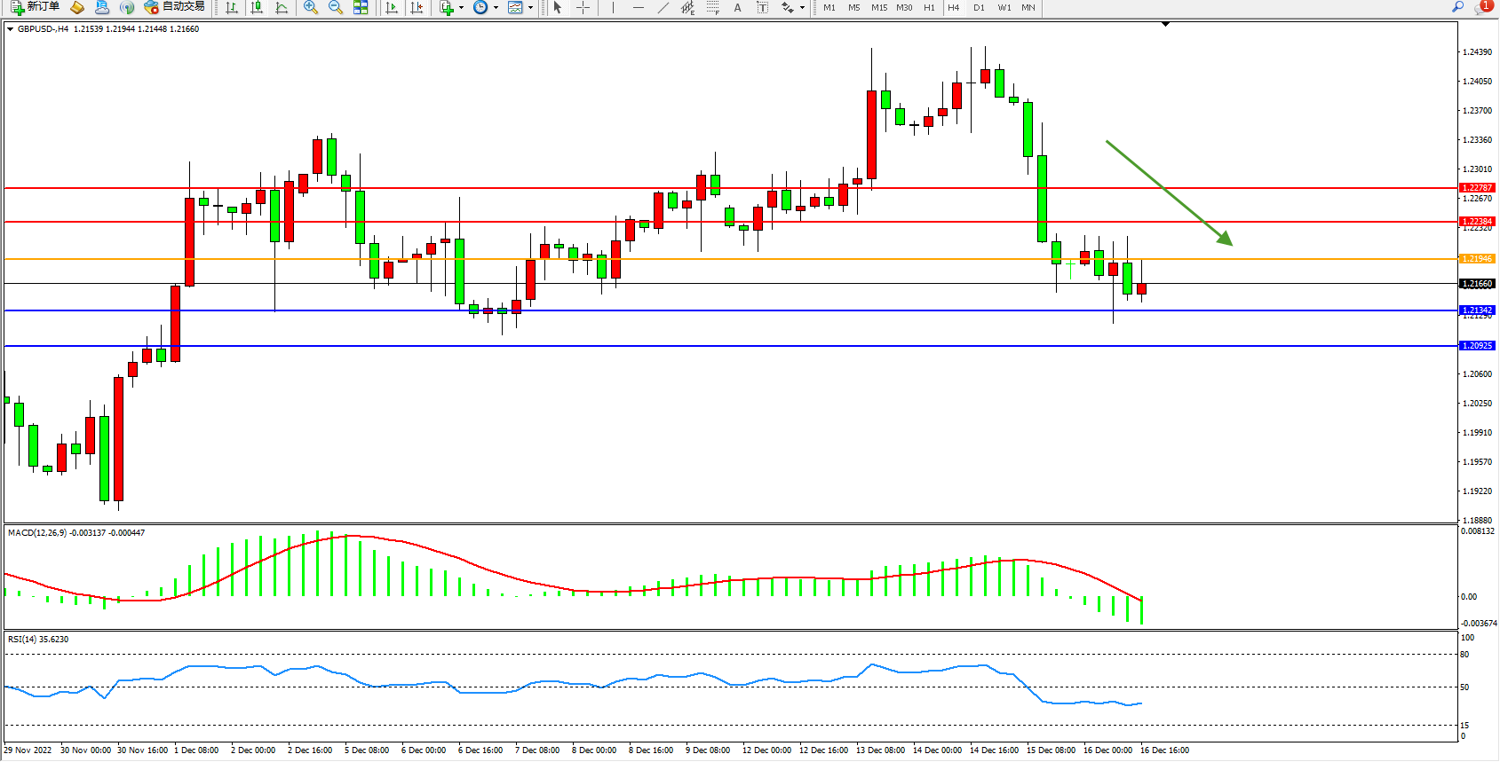Image resolution: width=1500 pixels, height=762 pixels.
Task: Open the periodicity clock dropdown arrow
Action: tap(495, 8)
